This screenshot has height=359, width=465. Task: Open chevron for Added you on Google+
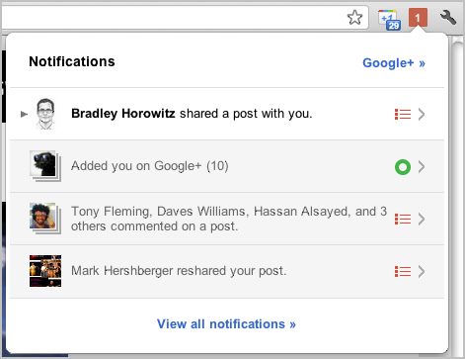click(x=422, y=167)
